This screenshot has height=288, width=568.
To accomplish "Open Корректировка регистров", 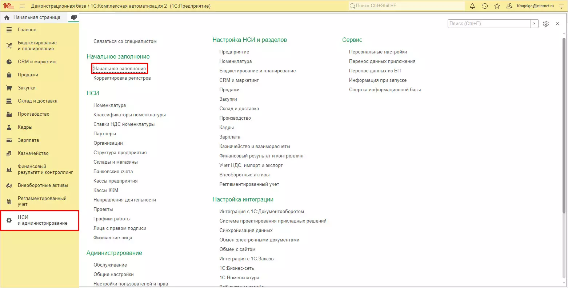I will pyautogui.click(x=122, y=78).
